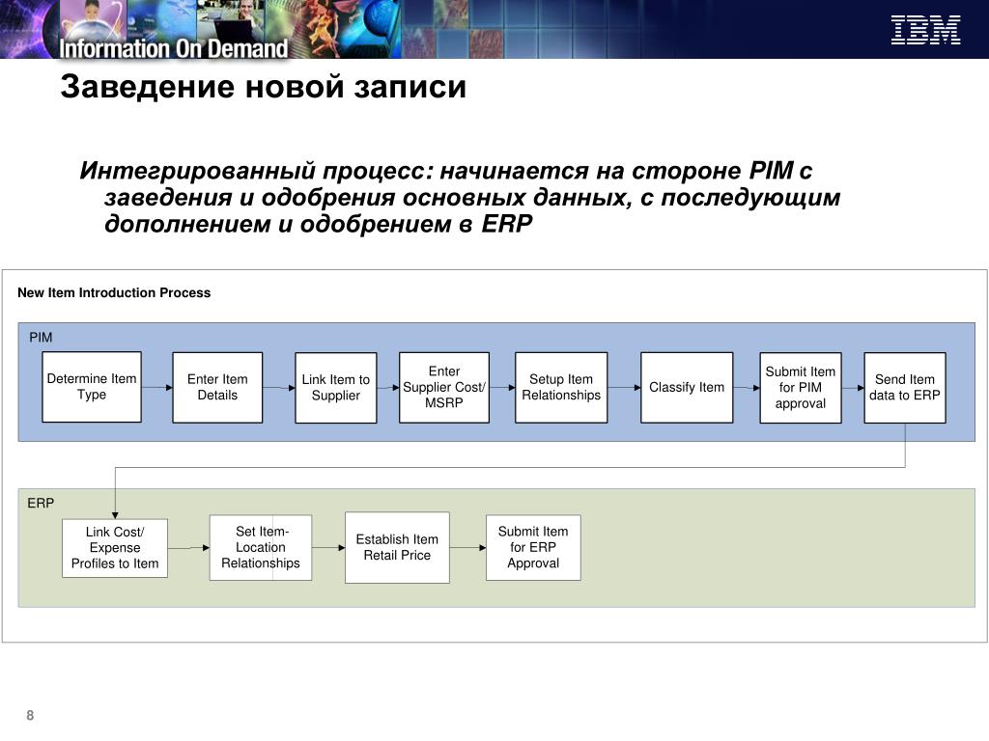Click the Information On Demand banner text

(174, 48)
